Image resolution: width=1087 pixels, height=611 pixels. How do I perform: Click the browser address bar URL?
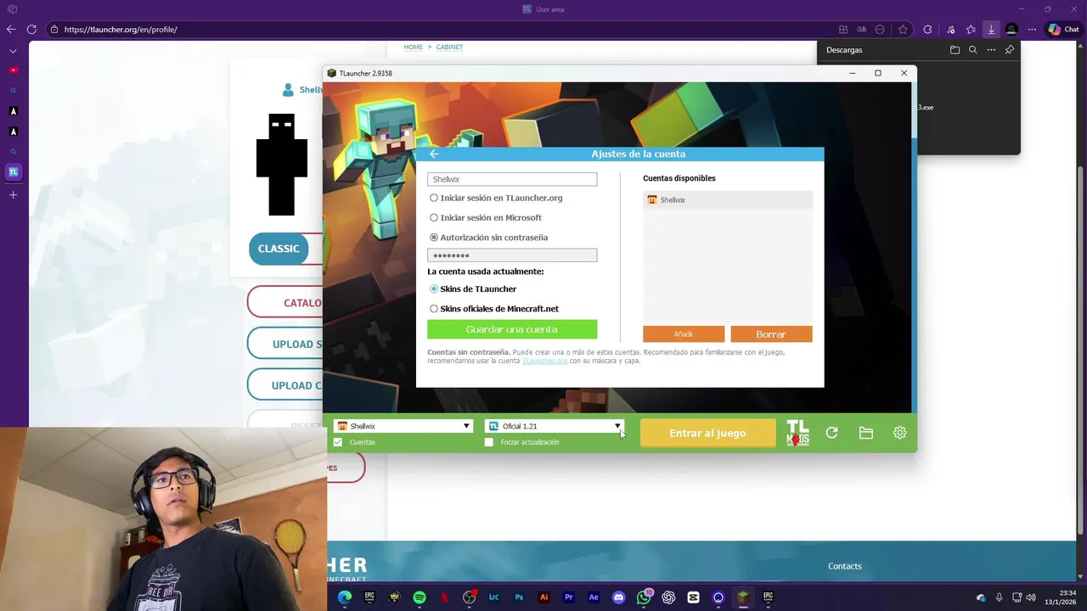tap(121, 30)
